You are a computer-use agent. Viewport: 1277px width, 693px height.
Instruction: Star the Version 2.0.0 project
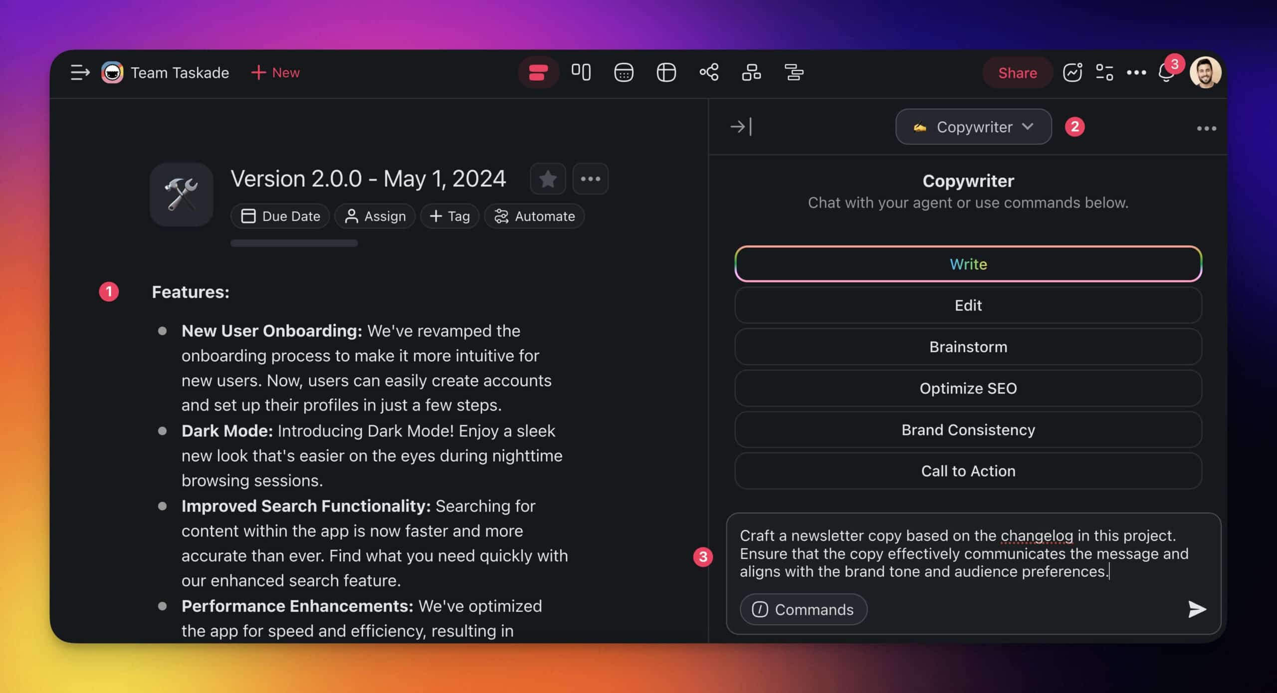click(x=548, y=179)
